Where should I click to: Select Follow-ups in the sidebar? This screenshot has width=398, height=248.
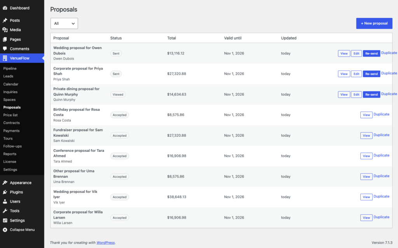(x=12, y=146)
